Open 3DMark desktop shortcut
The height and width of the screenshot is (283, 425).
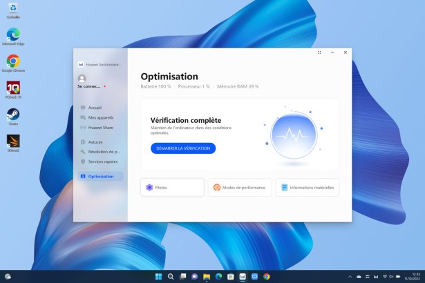tap(13, 143)
